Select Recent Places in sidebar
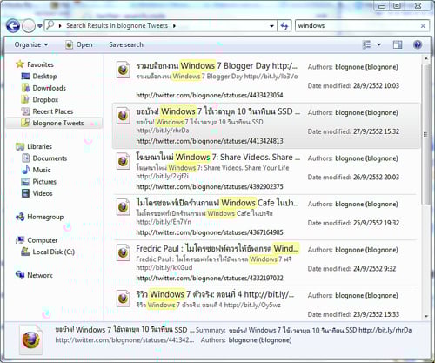 tap(52, 111)
